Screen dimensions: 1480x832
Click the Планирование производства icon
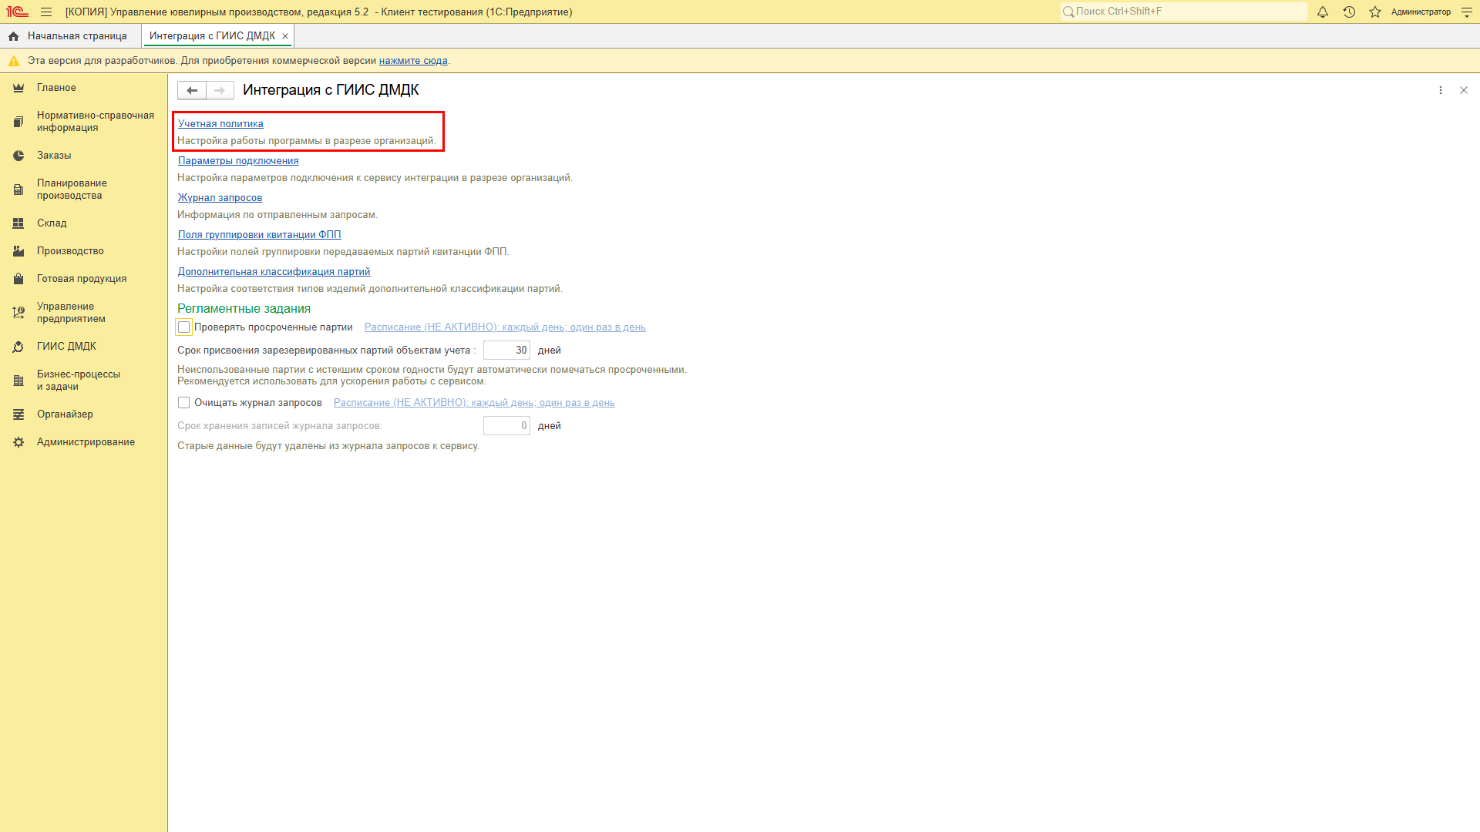[18, 190]
